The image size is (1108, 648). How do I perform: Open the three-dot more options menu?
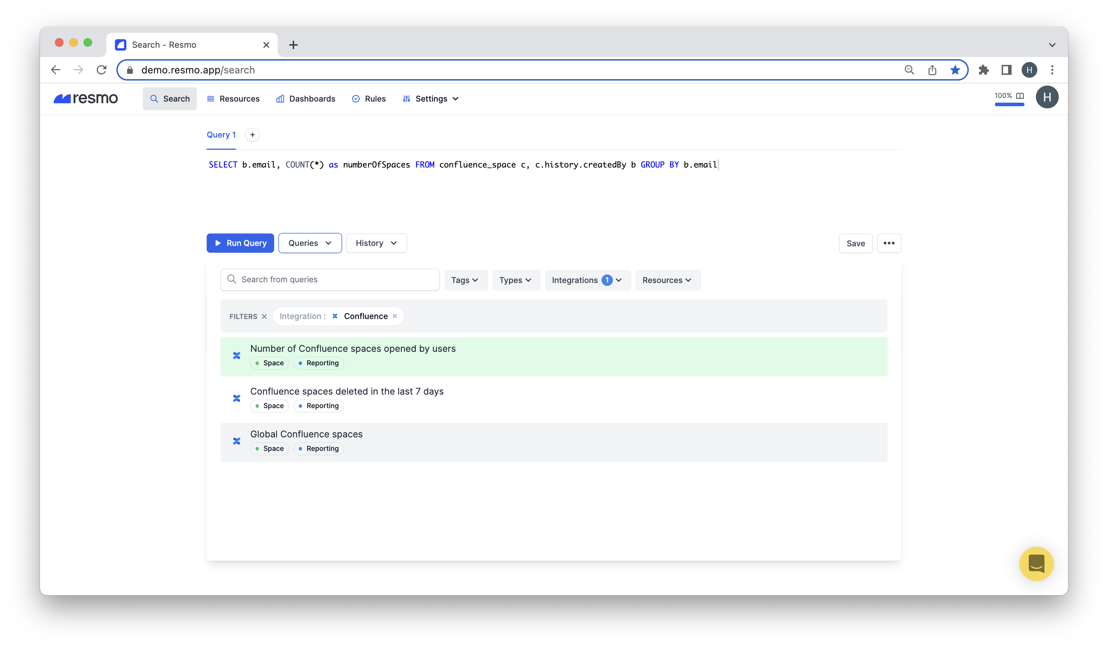(x=889, y=243)
